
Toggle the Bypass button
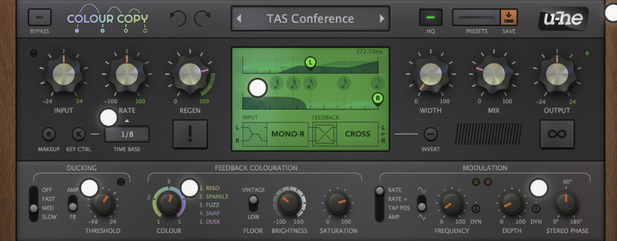click(40, 18)
